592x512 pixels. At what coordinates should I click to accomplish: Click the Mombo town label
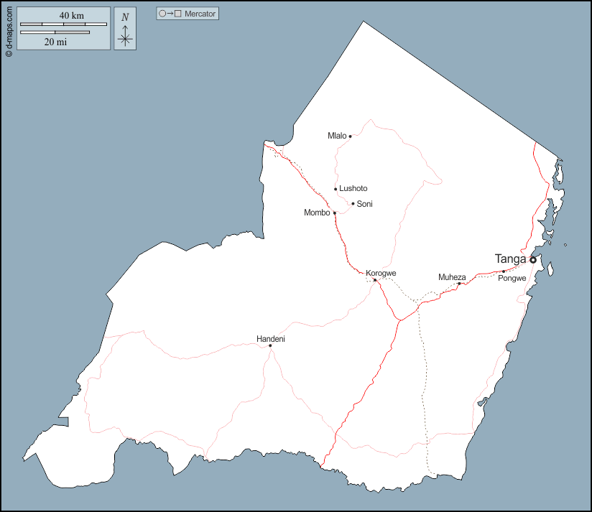tap(317, 213)
